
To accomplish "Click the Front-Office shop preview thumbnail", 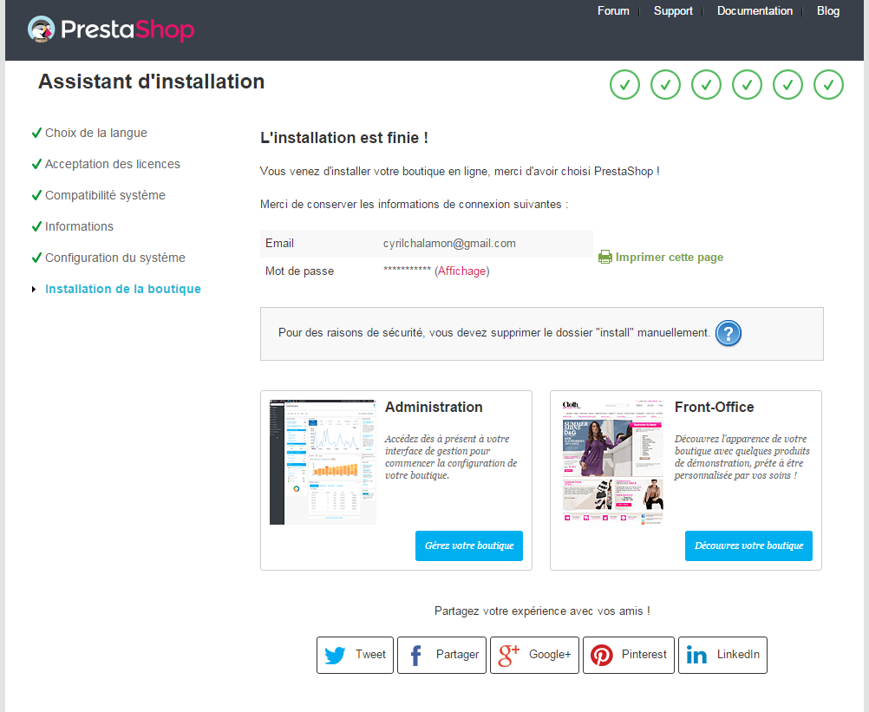I will [612, 461].
